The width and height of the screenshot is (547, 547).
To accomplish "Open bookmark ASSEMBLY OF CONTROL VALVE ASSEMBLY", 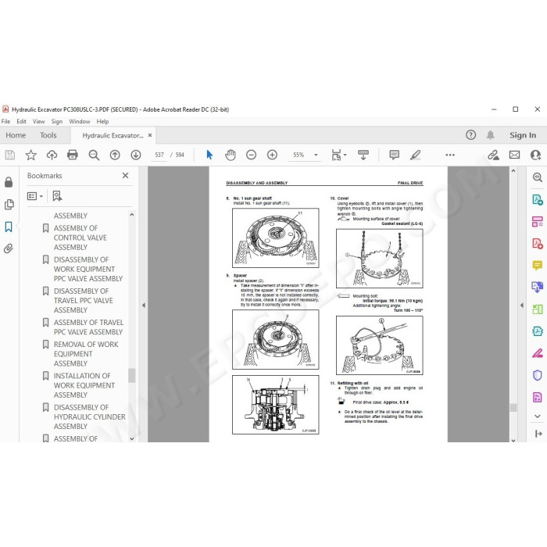I will 80,238.
